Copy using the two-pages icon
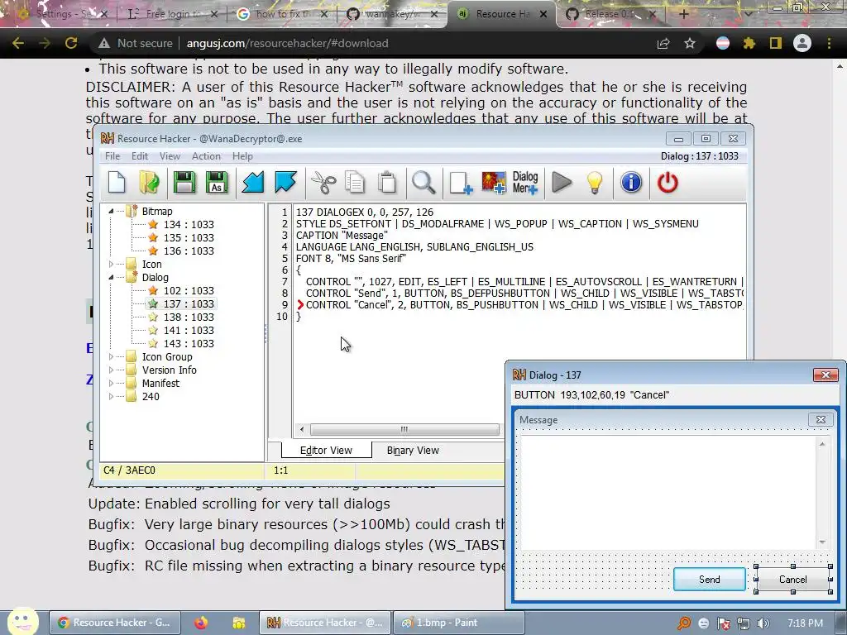The image size is (847, 635). click(355, 183)
